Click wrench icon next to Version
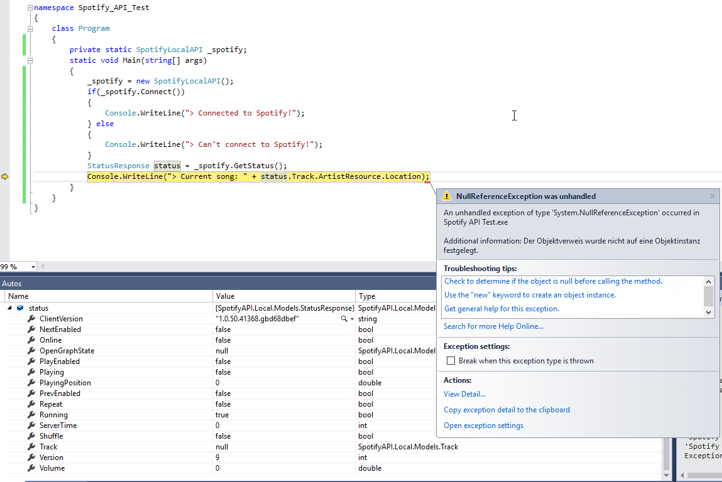 [31, 457]
